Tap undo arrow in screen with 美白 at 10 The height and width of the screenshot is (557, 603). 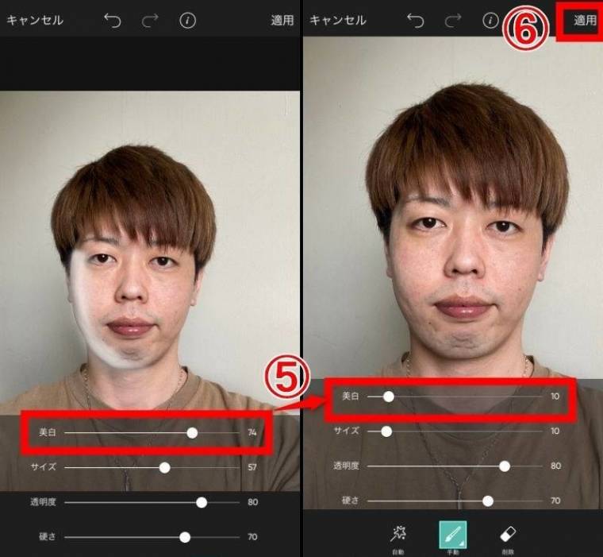tap(415, 21)
